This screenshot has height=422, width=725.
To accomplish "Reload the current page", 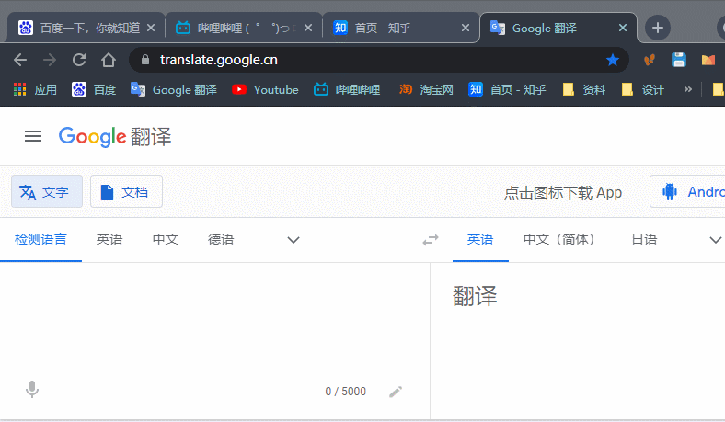I will (79, 60).
